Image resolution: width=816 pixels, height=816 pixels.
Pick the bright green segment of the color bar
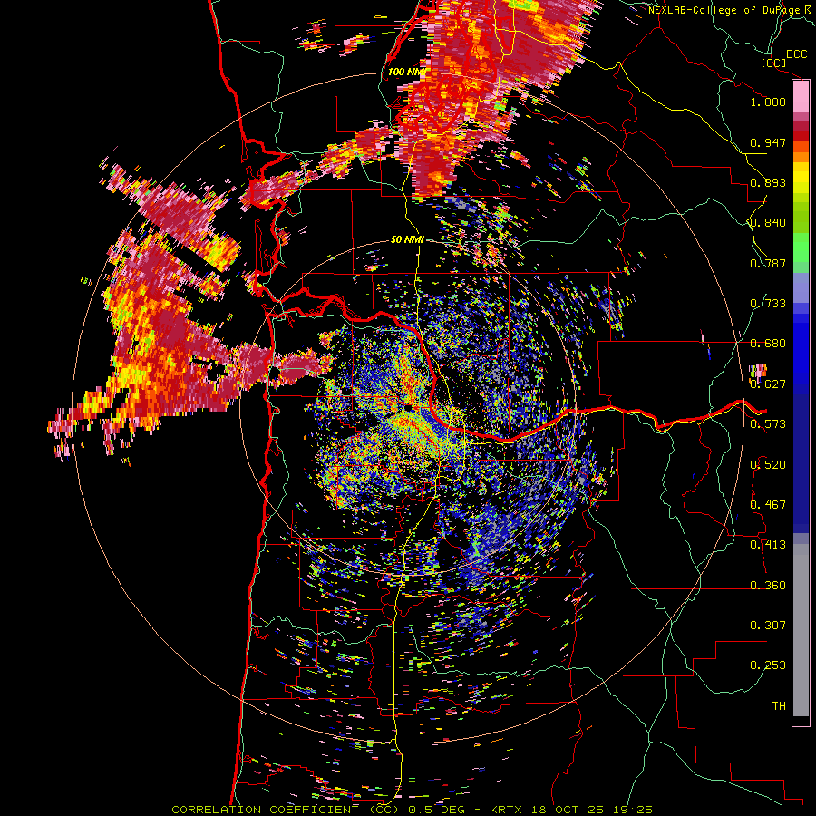pos(801,248)
